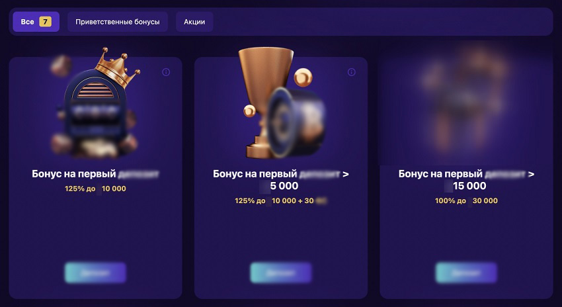Switch to Приветственные бонусы tab

tap(118, 22)
